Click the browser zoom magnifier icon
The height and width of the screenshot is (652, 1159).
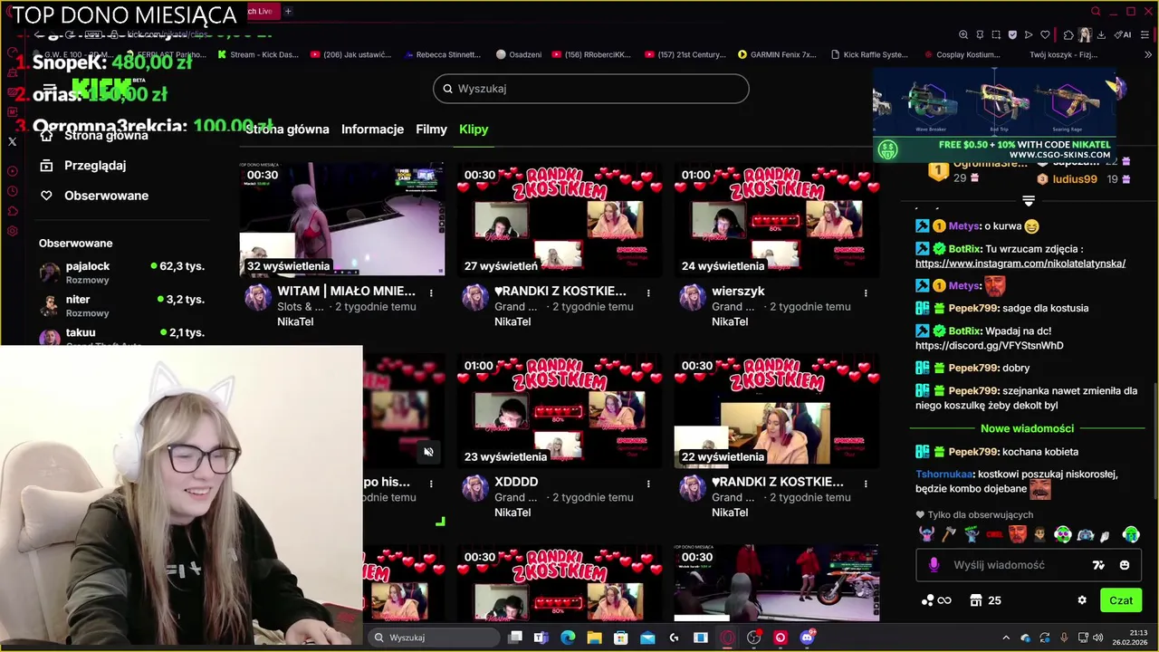pos(963,34)
